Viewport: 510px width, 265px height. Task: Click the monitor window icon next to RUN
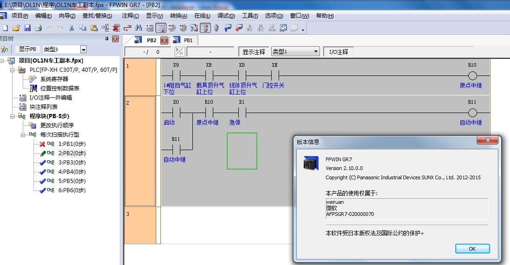283,28
